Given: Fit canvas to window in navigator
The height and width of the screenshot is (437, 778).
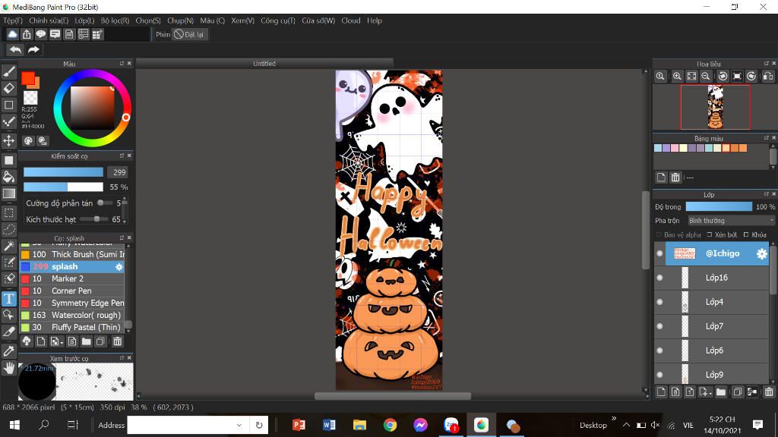Looking at the screenshot, I should pos(691,77).
